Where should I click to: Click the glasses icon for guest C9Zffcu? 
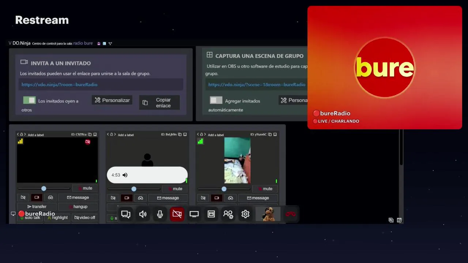click(x=50, y=198)
